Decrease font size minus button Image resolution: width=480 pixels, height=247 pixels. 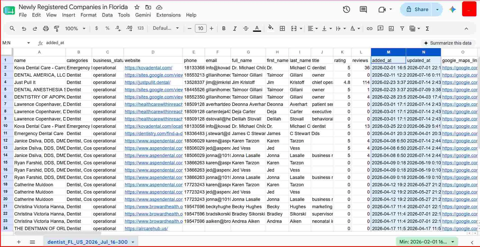click(189, 28)
